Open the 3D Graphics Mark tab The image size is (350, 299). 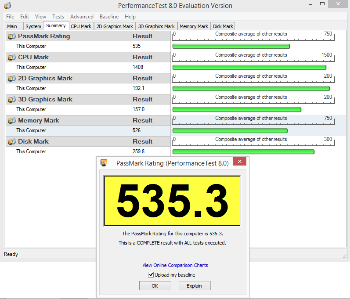[x=156, y=26]
